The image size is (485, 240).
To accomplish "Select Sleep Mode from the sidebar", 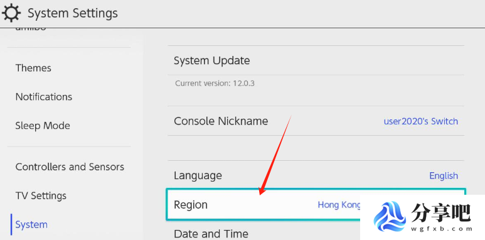I will pyautogui.click(x=43, y=126).
